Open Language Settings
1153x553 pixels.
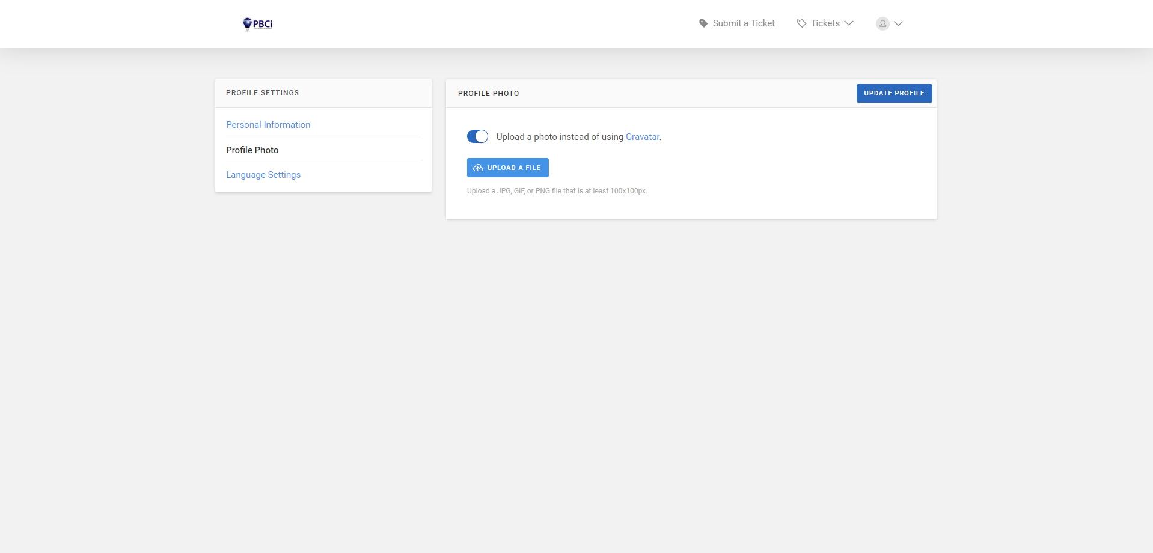pyautogui.click(x=263, y=175)
